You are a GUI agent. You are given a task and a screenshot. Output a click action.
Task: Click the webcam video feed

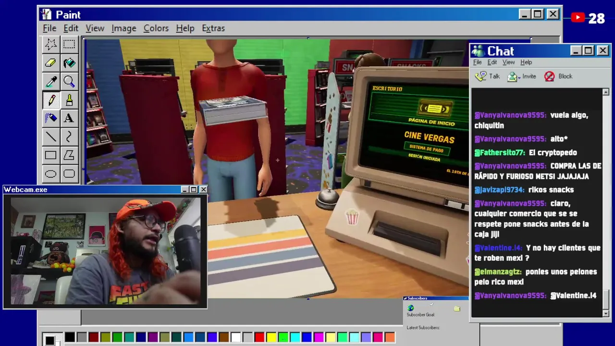tap(106, 250)
